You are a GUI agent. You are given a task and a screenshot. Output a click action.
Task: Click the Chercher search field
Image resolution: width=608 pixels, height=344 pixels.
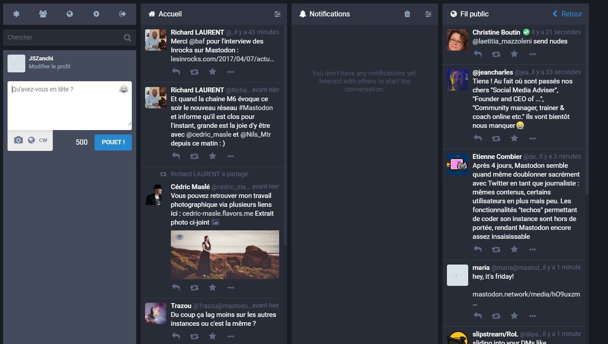click(x=70, y=37)
